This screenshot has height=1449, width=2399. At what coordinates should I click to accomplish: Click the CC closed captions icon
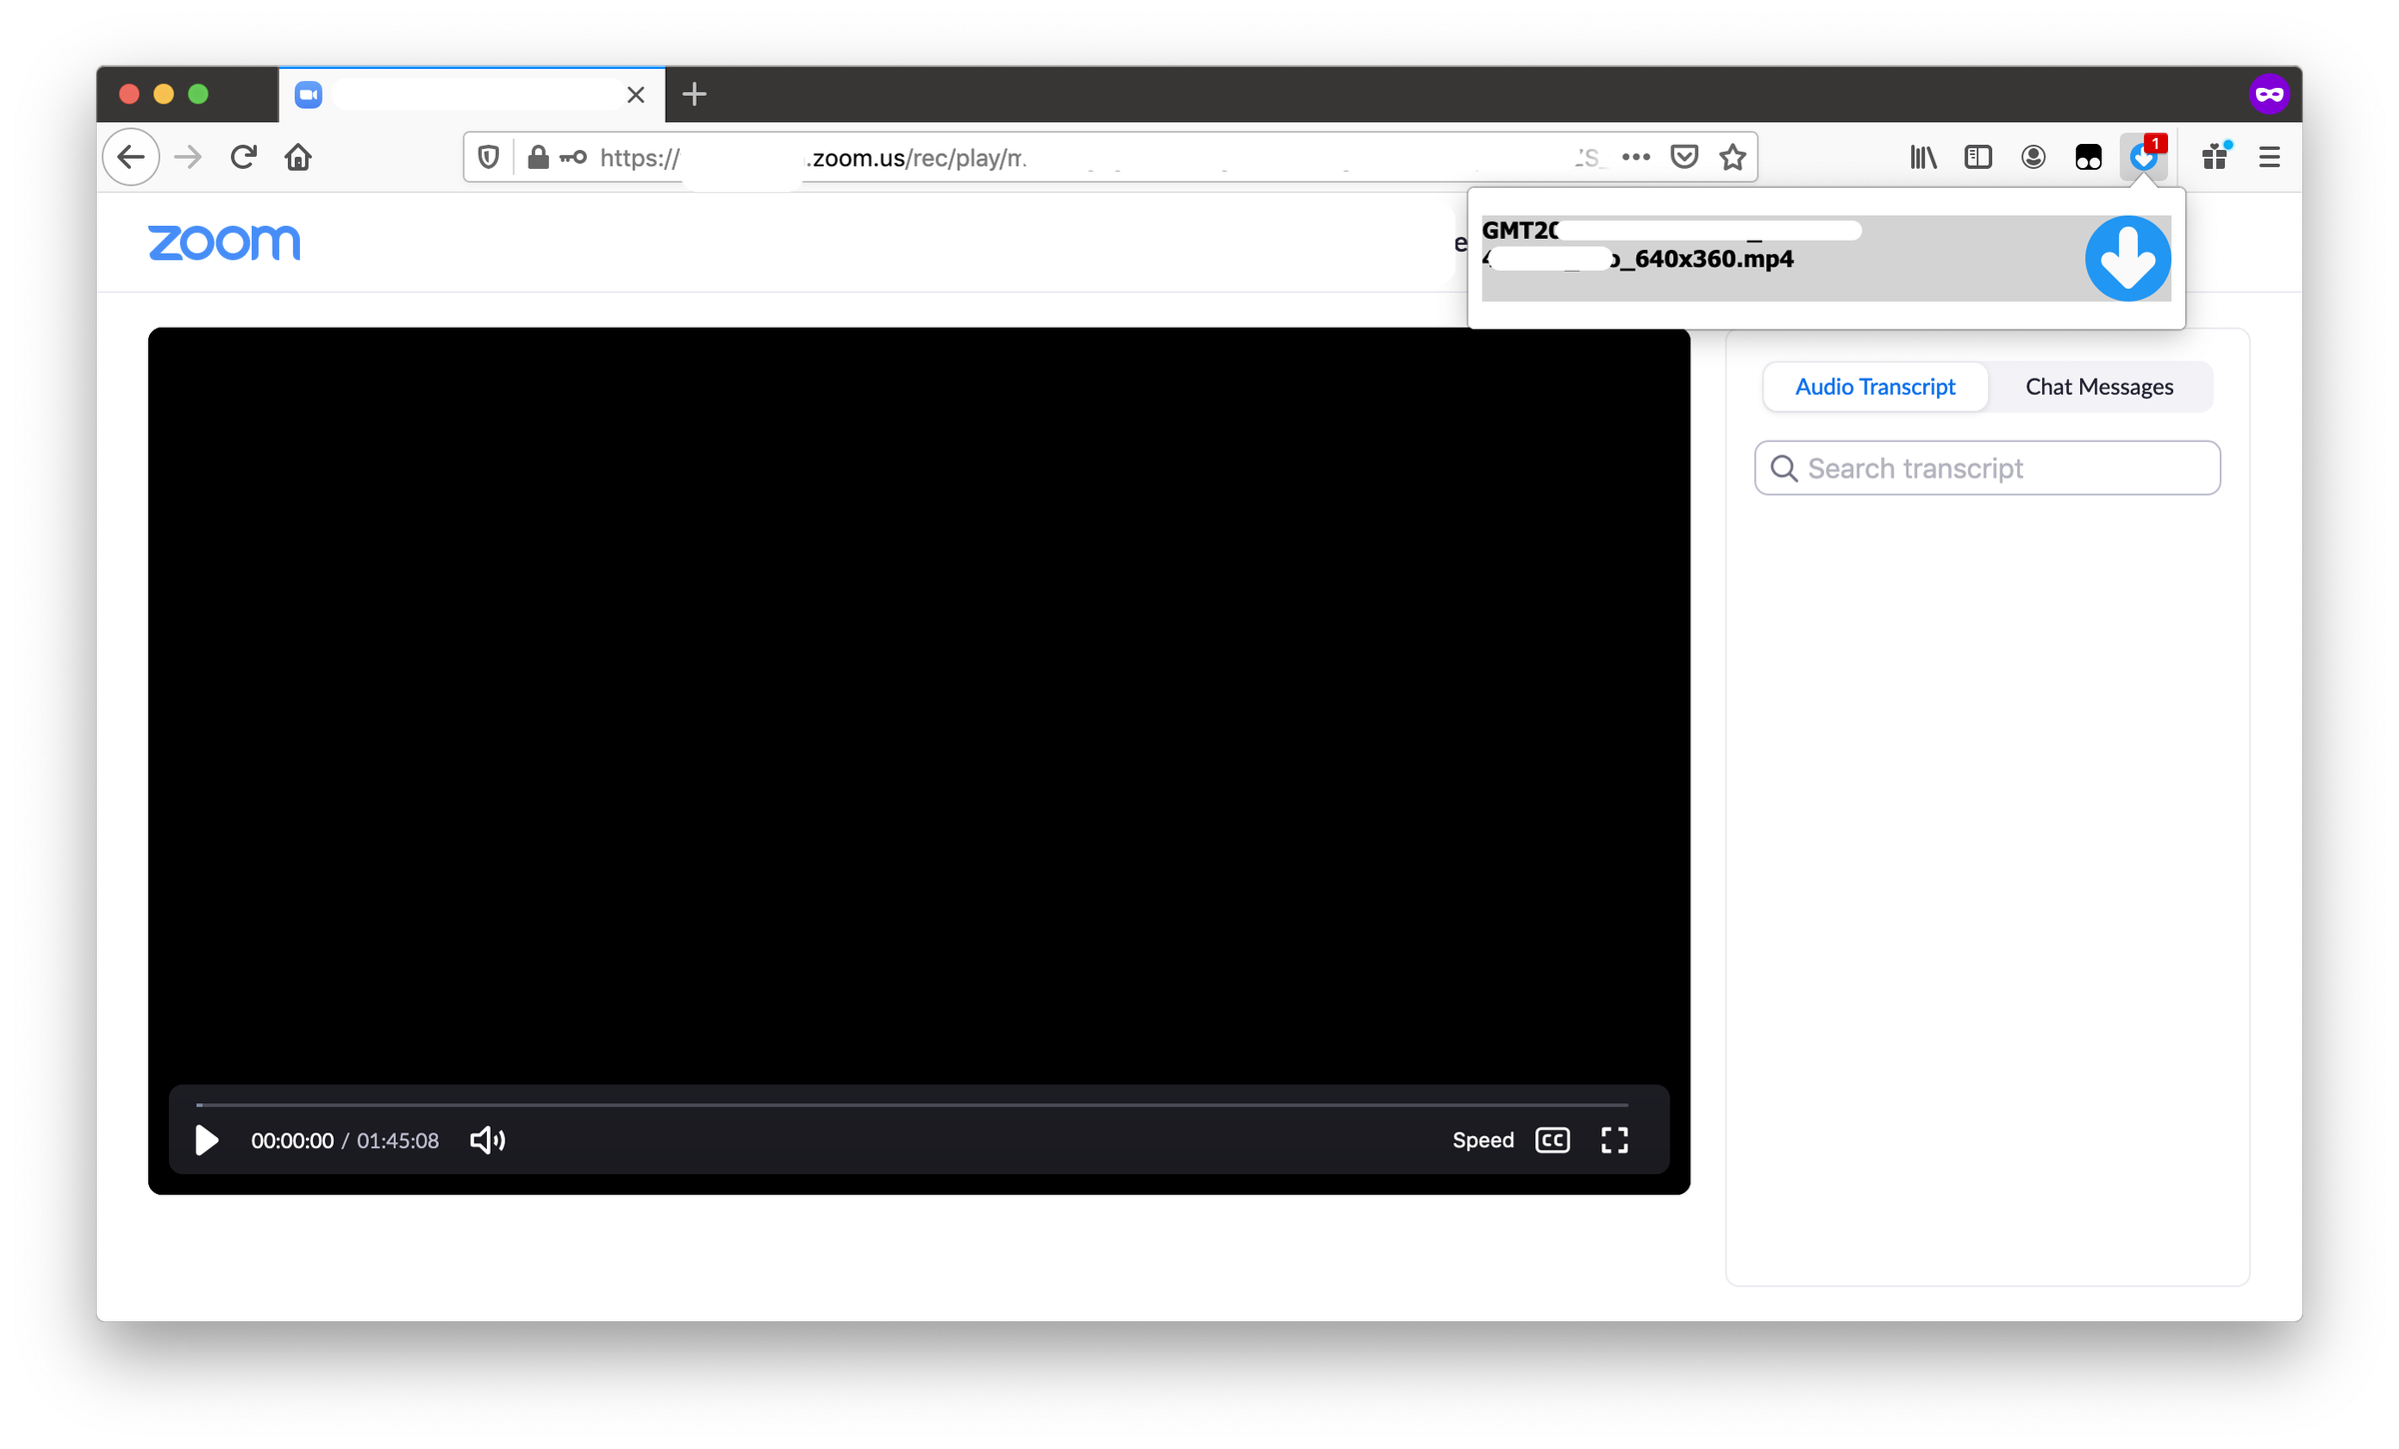tap(1552, 1139)
